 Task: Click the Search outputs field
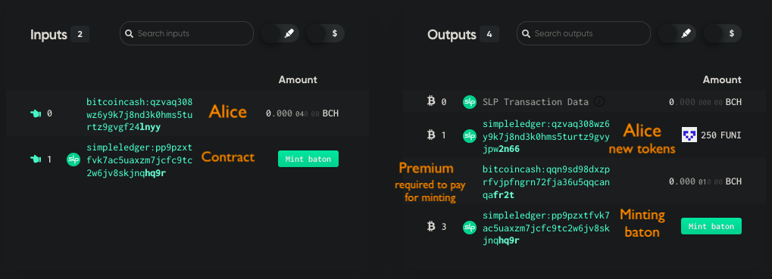click(583, 33)
